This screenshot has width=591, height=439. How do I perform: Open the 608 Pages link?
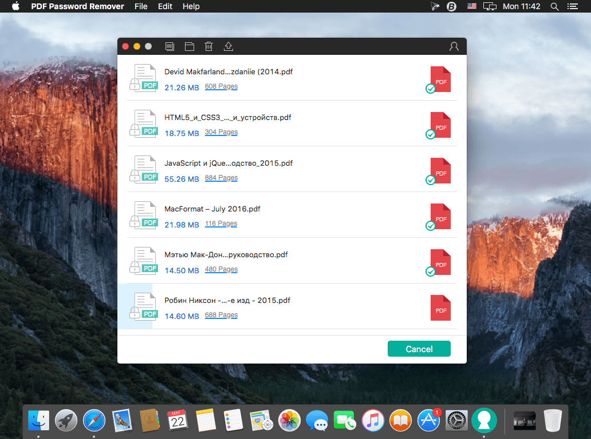221,86
